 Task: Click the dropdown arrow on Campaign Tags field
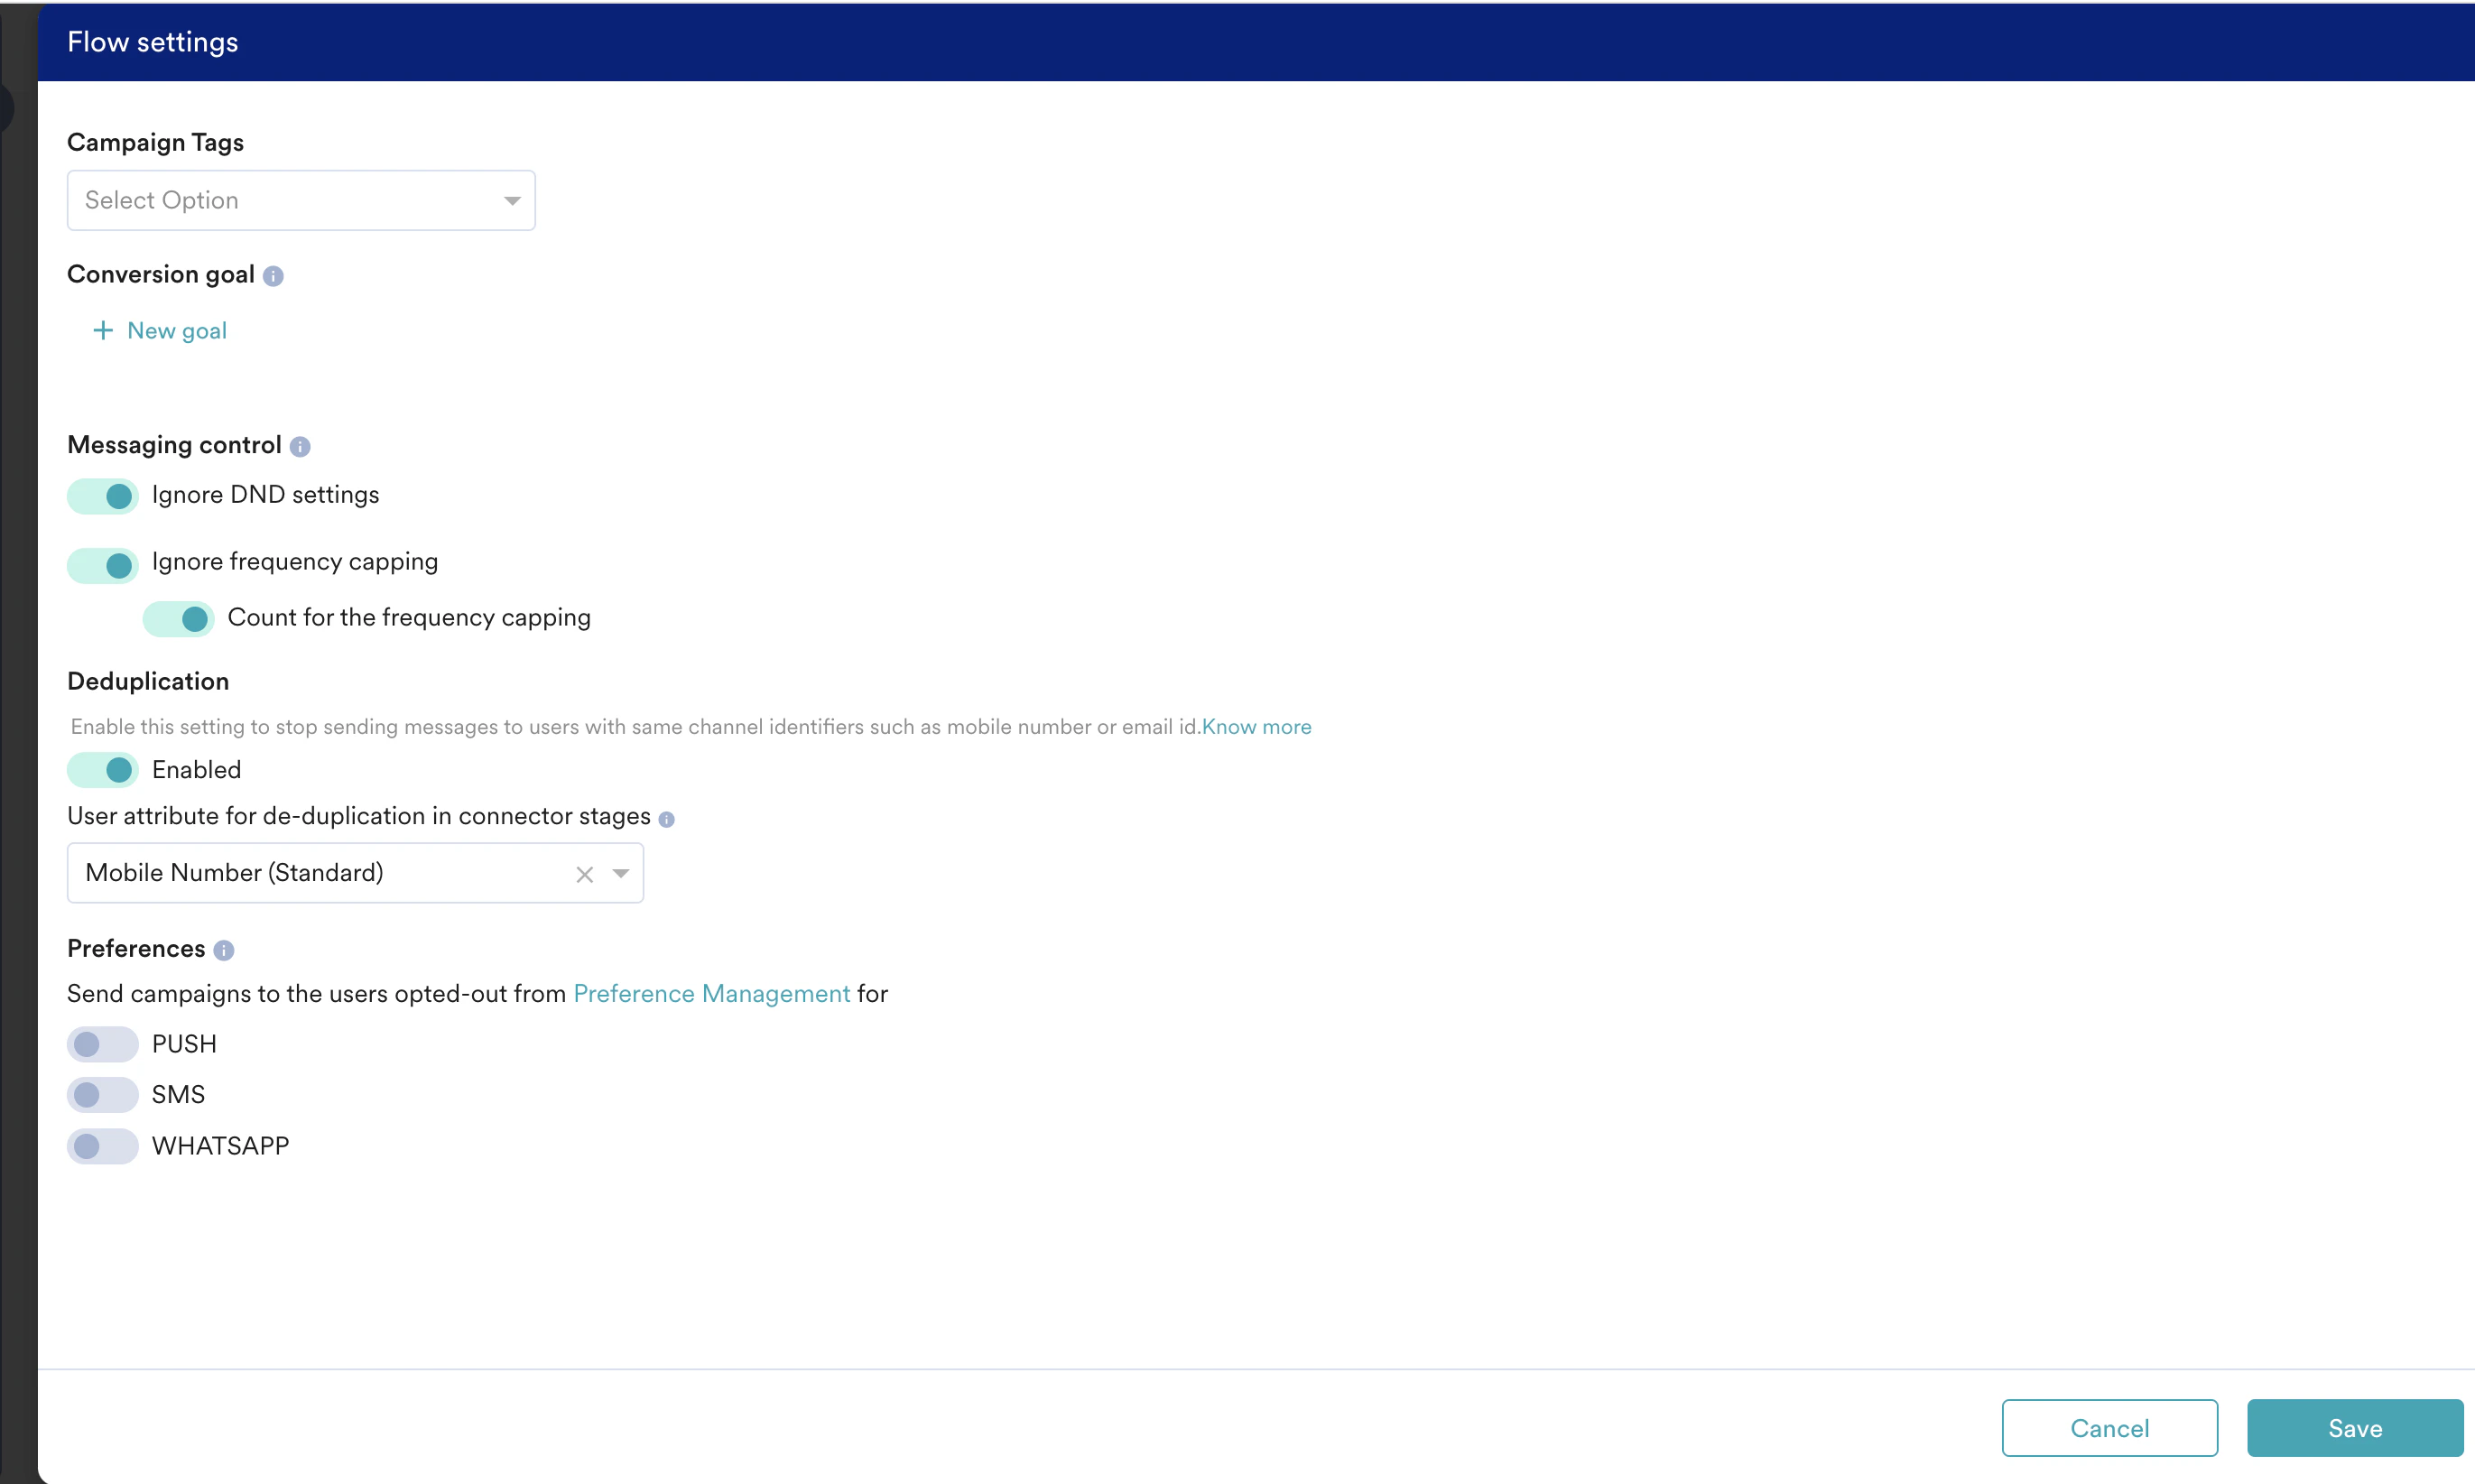click(513, 200)
